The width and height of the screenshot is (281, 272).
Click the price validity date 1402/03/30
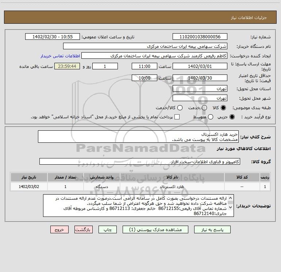tap(200, 78)
